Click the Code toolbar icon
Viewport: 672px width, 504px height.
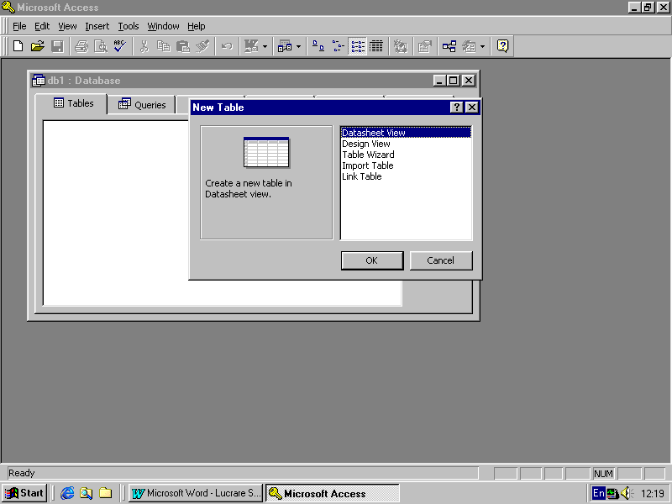click(x=401, y=46)
